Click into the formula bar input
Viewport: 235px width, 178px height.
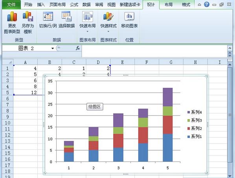(154, 51)
